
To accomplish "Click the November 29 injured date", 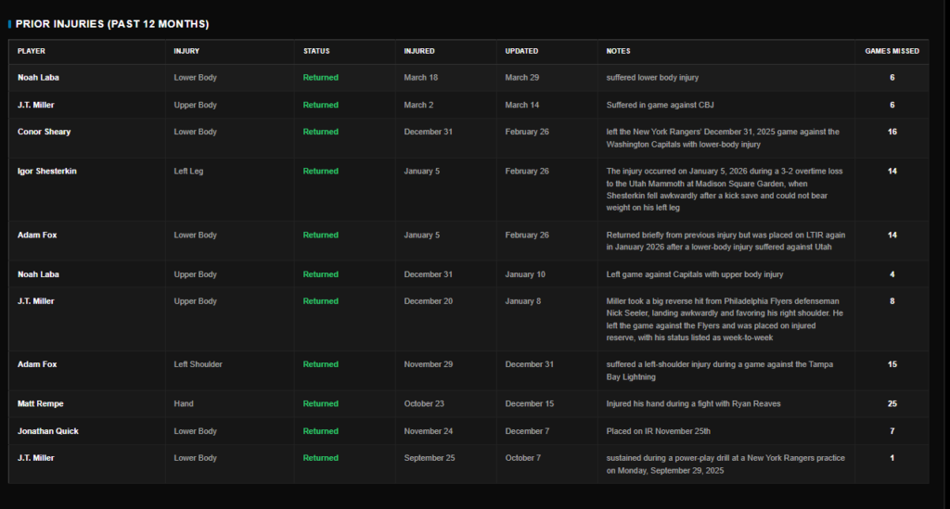I will point(429,364).
